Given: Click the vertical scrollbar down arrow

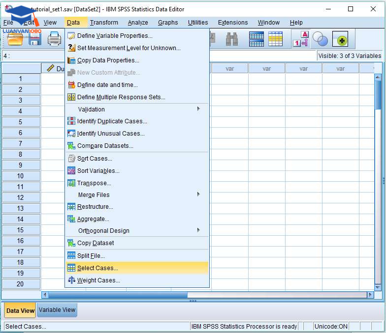Looking at the screenshot, I should (x=377, y=287).
